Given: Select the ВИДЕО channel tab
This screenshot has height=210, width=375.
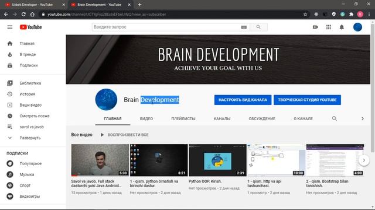Looking at the screenshot, I should click(x=146, y=118).
